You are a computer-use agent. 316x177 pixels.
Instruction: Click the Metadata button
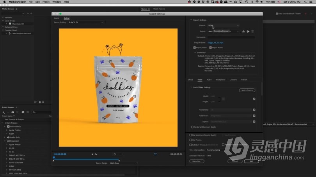point(197,161)
